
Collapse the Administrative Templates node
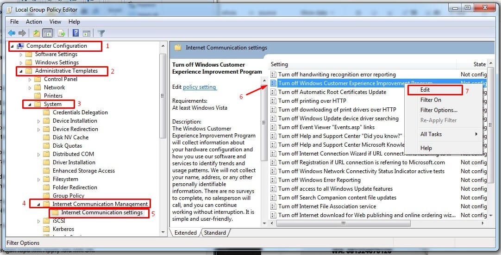click(21, 71)
